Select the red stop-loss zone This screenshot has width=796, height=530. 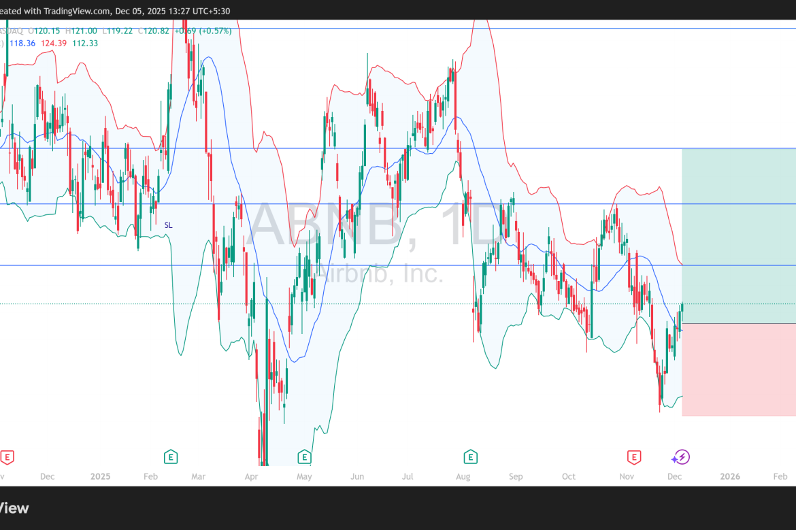click(x=738, y=369)
